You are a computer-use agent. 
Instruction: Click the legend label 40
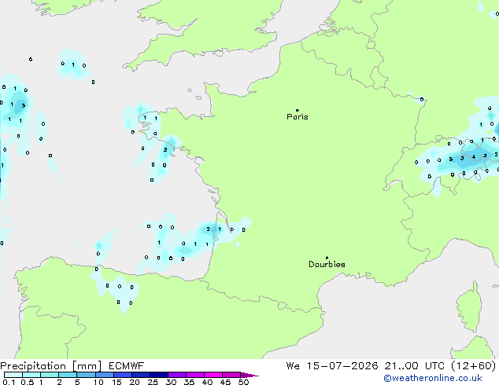click(x=207, y=382)
